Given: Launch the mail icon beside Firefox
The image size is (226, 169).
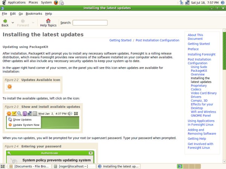Looking at the screenshot, I should (61, 3).
